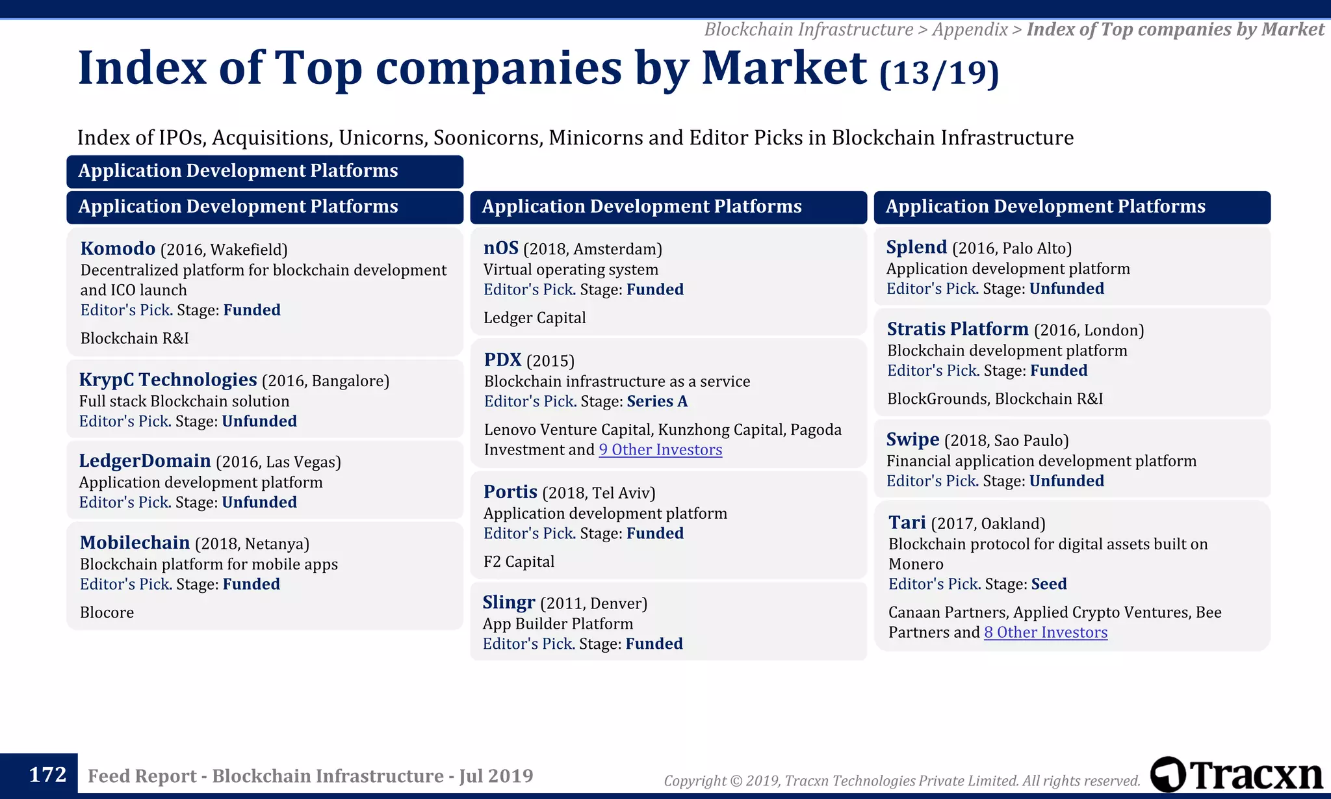Click 'App Builder Platform' description

coord(558,623)
